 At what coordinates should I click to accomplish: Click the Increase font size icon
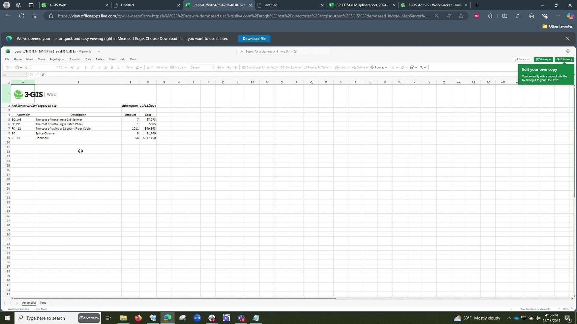coord(72,67)
